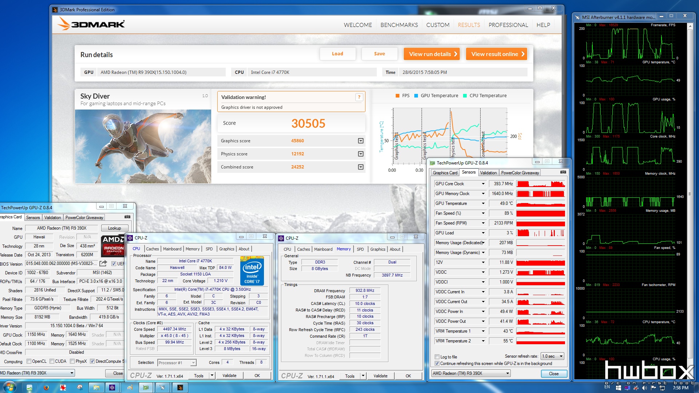Click the network tray icon
This screenshot has width=699, height=393.
pos(662,388)
